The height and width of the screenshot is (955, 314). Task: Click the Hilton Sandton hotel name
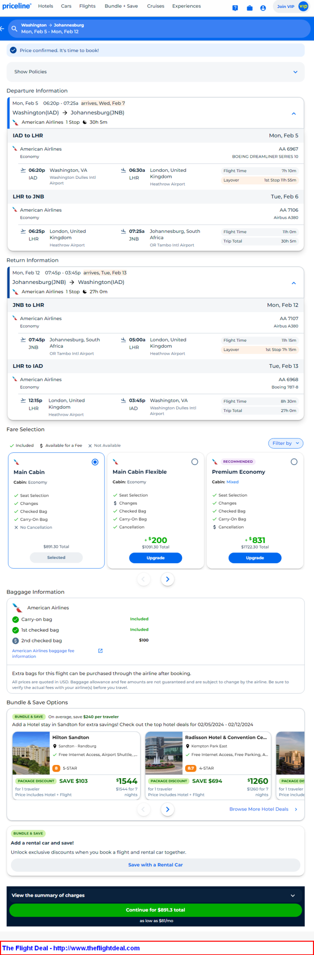point(71,738)
